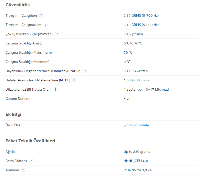Click help icon next to MTBF row
199x179 pixels.
point(74,80)
